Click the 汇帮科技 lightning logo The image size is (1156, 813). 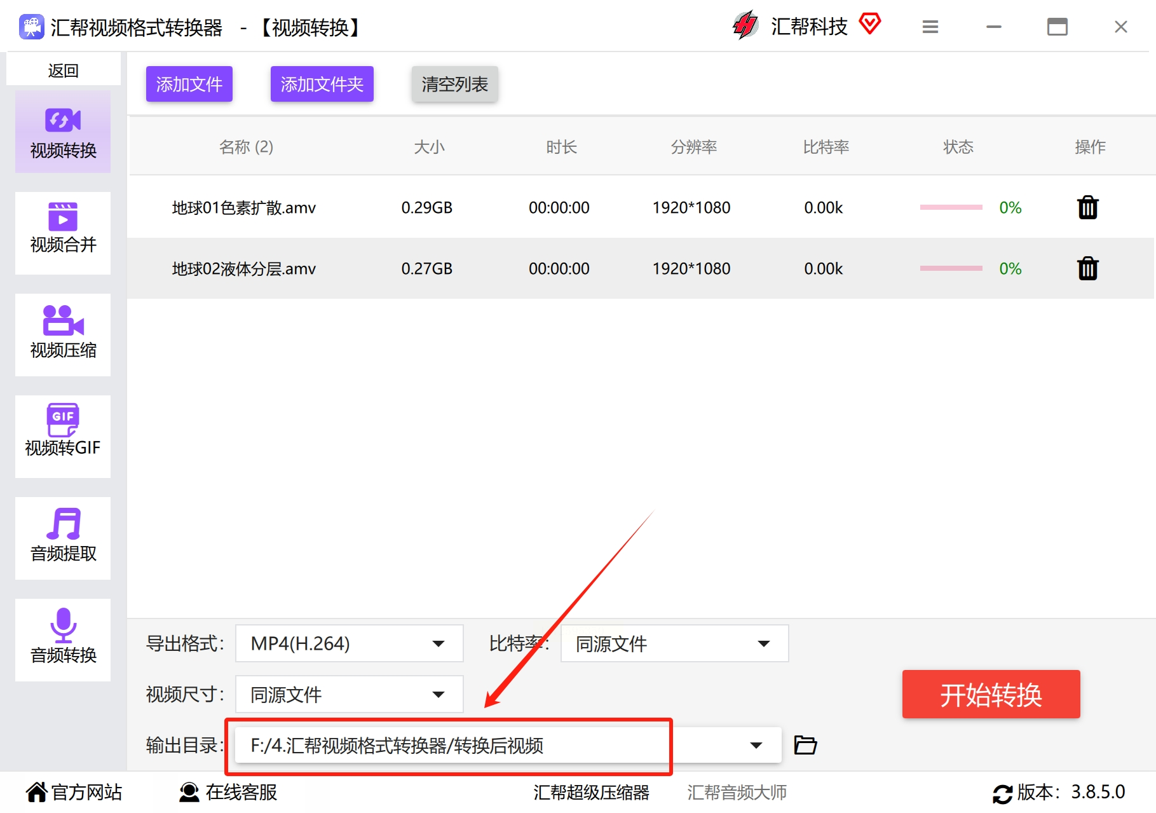(x=745, y=25)
